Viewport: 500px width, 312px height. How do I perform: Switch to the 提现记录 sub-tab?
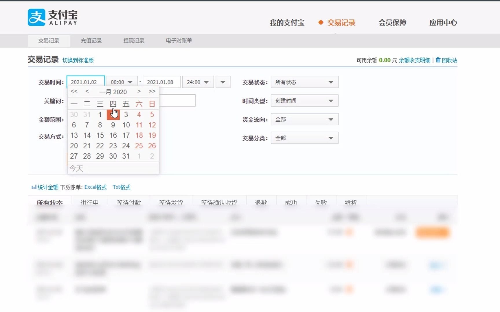click(x=134, y=41)
